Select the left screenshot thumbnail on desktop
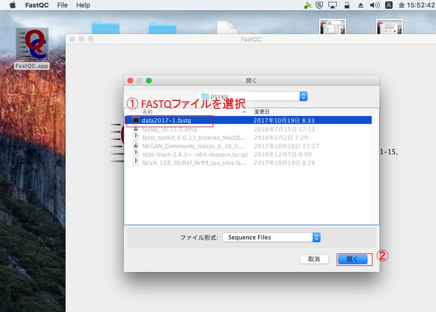This screenshot has width=436, height=312. point(332,26)
